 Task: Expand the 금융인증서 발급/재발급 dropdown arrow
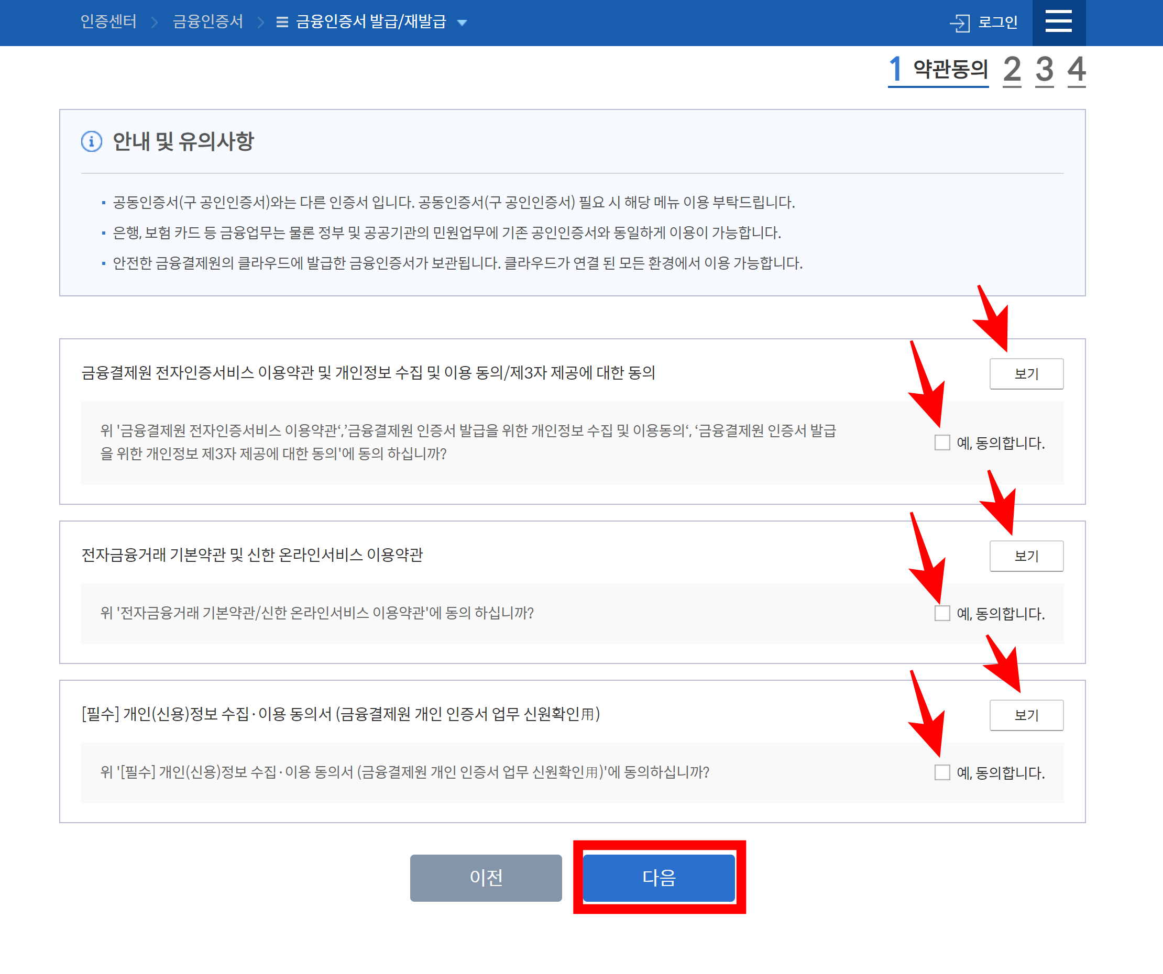pos(462,23)
